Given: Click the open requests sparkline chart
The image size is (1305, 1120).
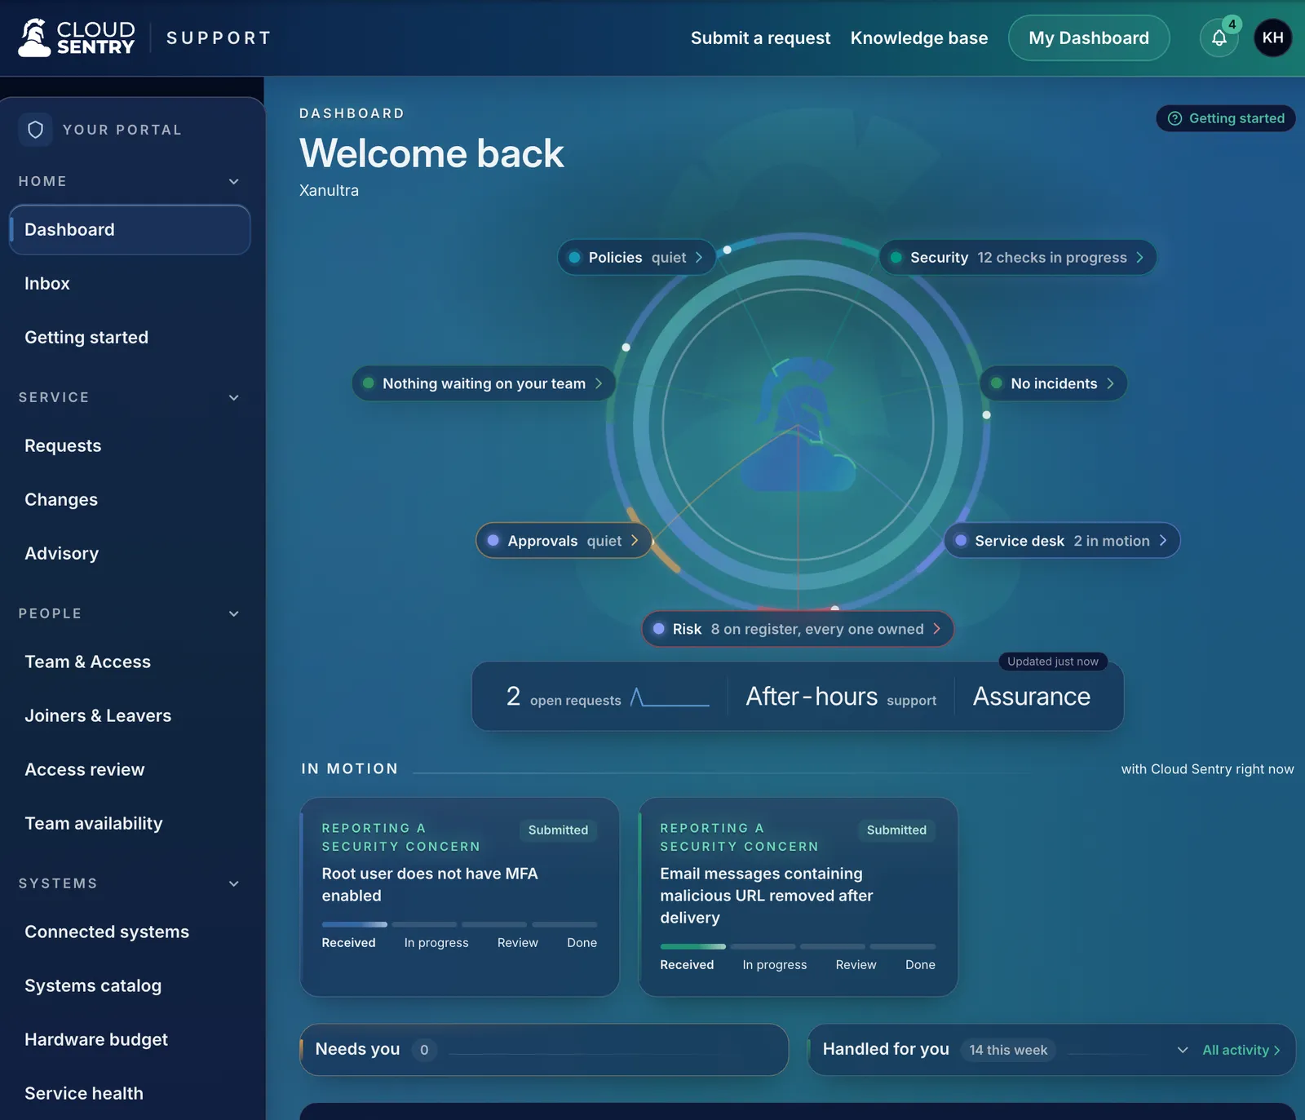Looking at the screenshot, I should (670, 697).
